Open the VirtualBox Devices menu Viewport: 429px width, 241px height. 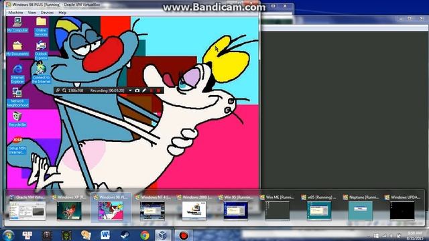tap(47, 13)
